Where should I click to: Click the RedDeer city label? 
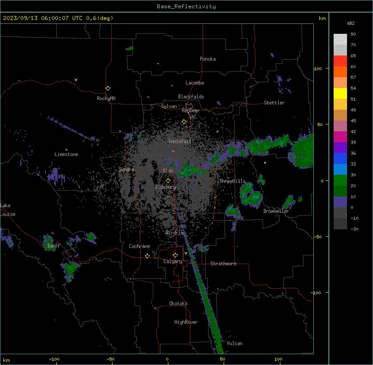pos(190,111)
